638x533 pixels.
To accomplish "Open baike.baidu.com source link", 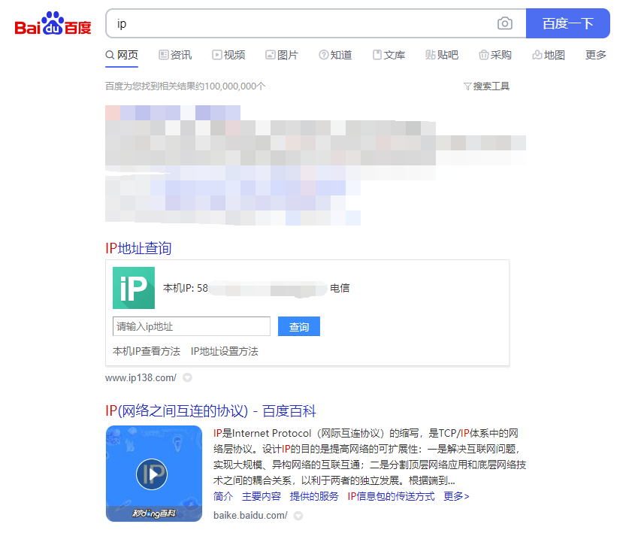I will click(x=251, y=516).
